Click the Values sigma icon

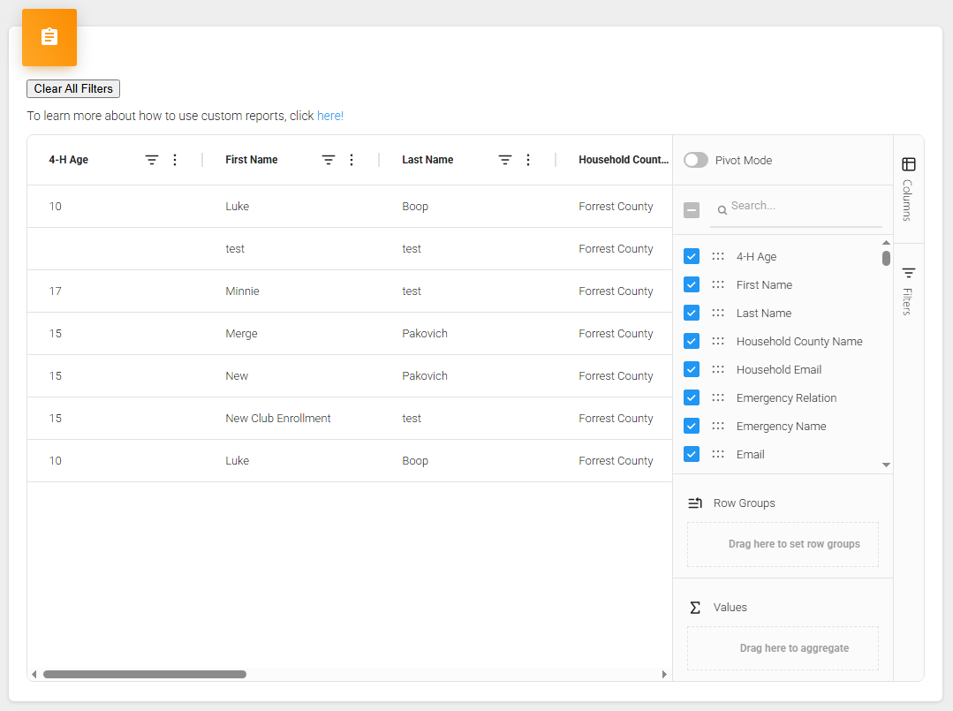point(695,608)
